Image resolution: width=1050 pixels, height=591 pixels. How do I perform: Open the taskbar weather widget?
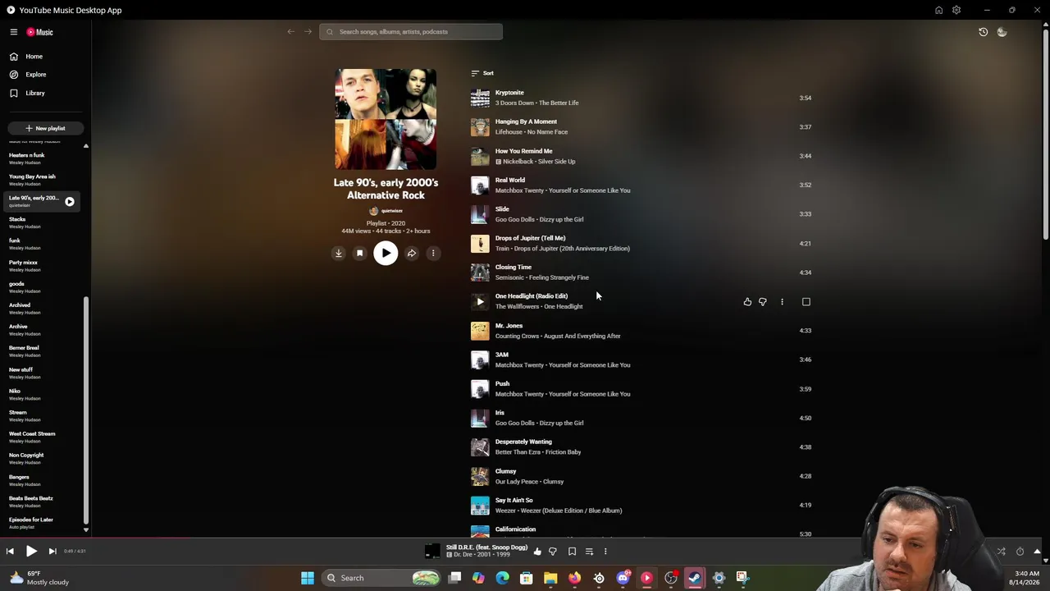point(39,578)
